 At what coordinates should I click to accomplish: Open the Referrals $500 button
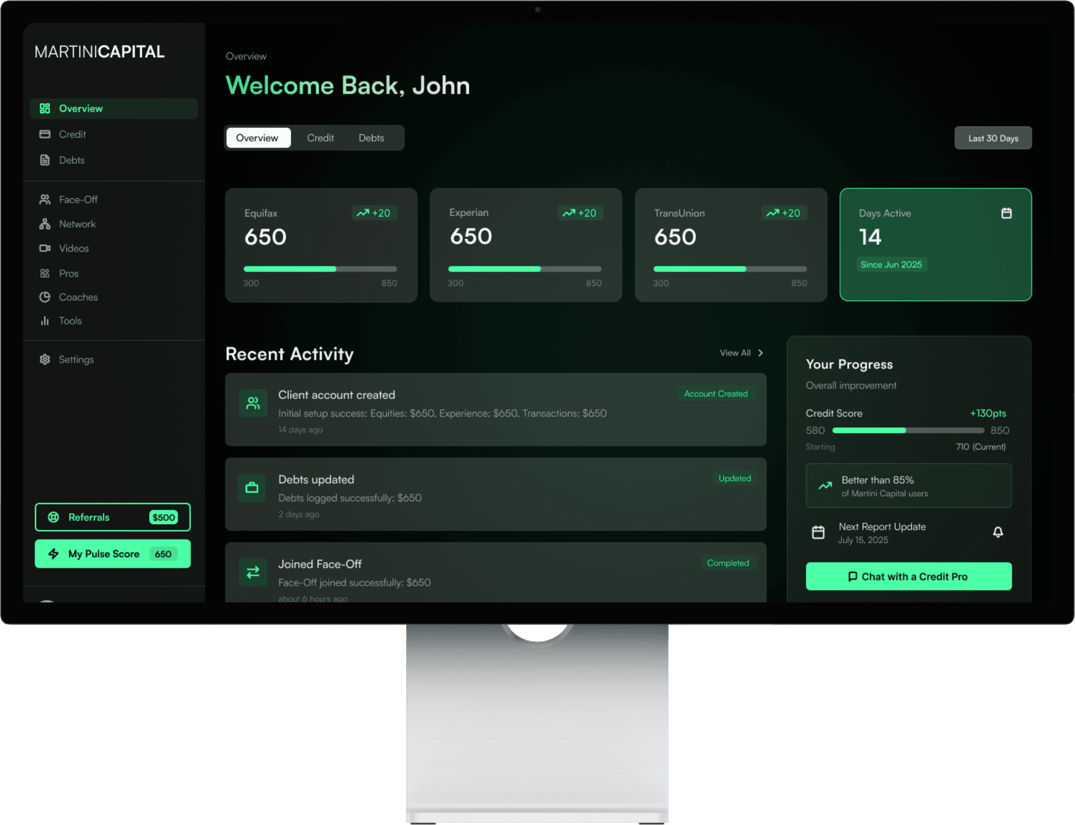[x=113, y=517]
